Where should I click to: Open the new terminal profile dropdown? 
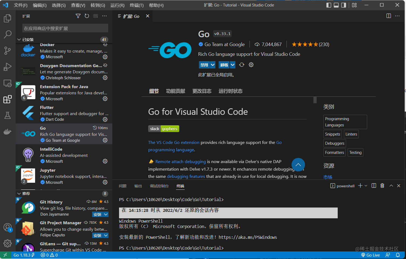tap(366, 186)
